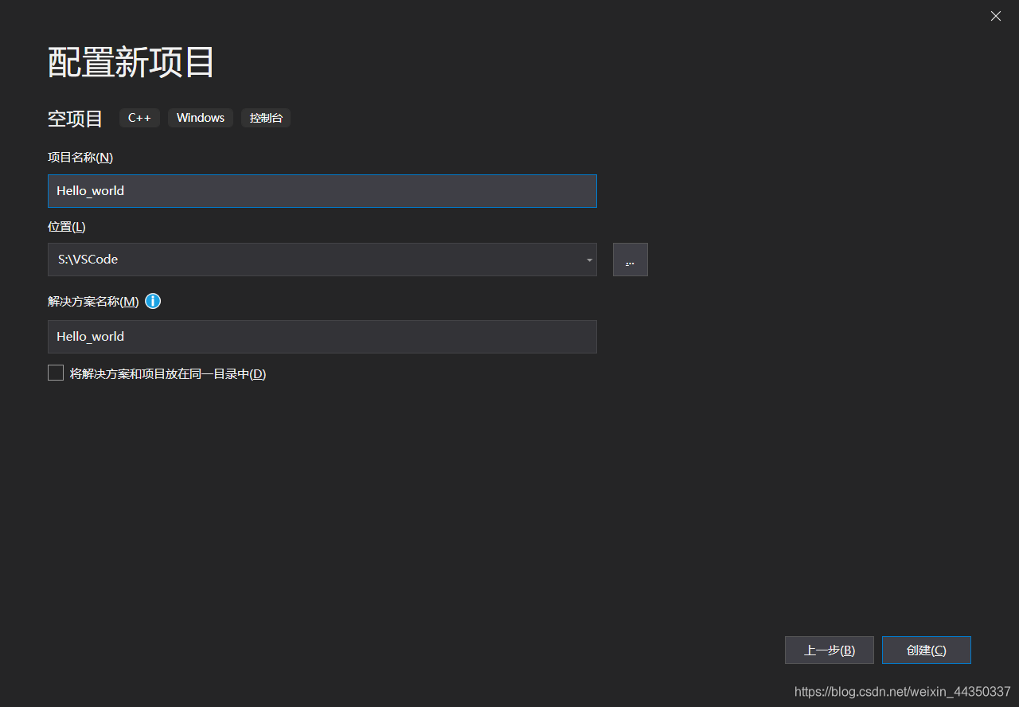Click the 配置新项目 heading
Viewport: 1019px width, 707px height.
[130, 61]
